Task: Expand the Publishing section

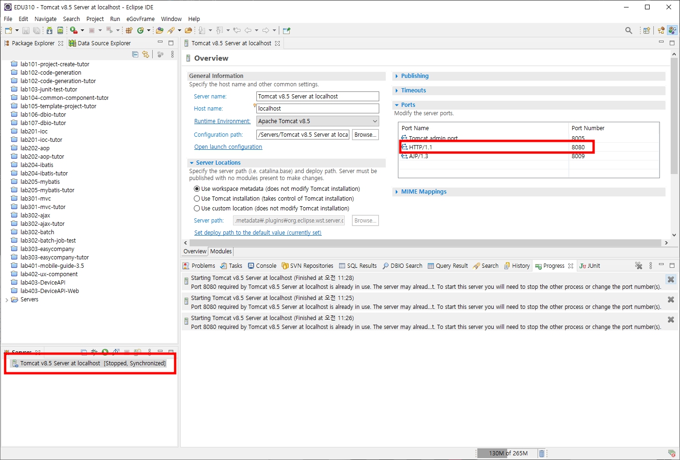Action: (x=397, y=76)
